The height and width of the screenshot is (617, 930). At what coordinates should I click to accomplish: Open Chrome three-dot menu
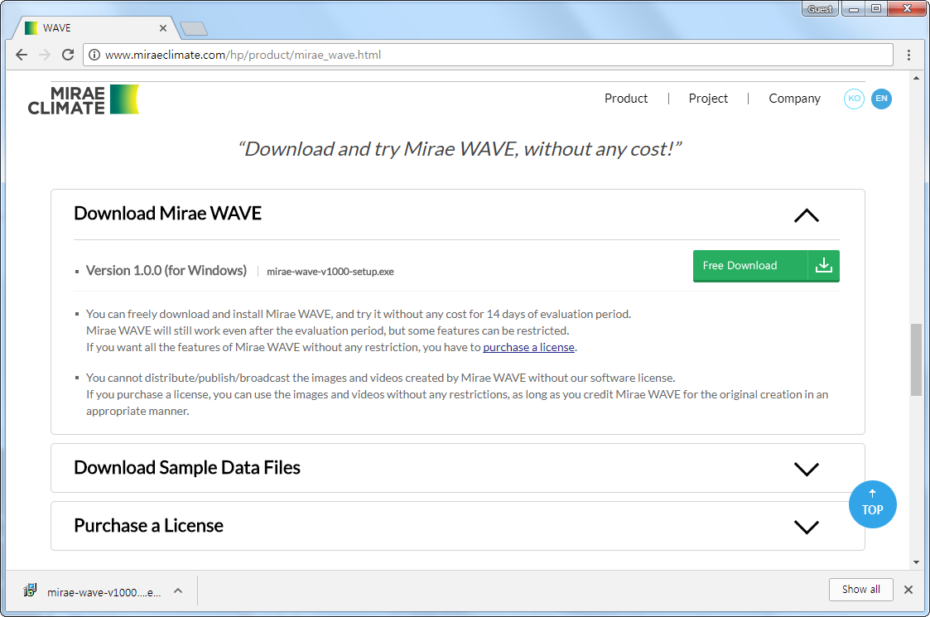click(908, 55)
